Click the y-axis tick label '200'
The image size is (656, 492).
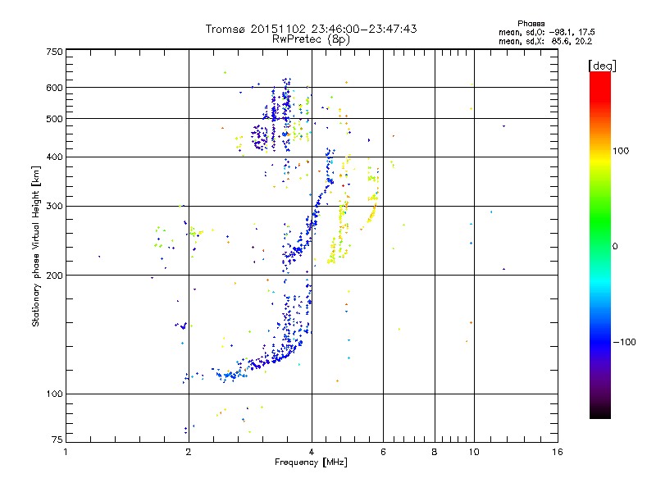pyautogui.click(x=54, y=276)
